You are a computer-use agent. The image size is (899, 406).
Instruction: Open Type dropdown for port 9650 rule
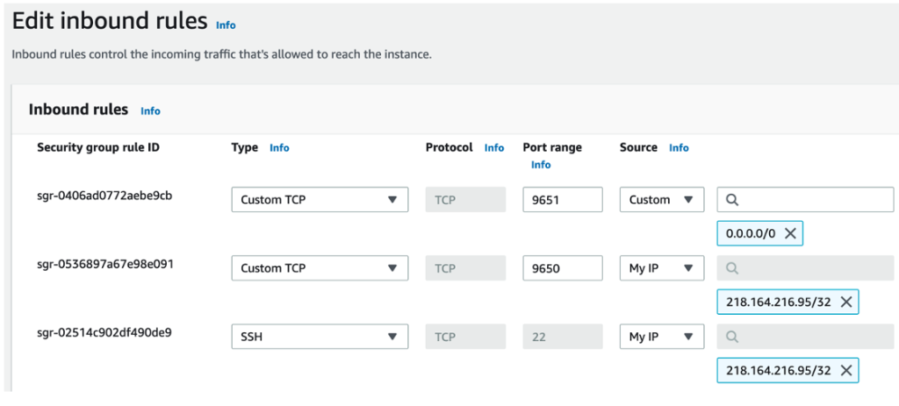click(320, 268)
